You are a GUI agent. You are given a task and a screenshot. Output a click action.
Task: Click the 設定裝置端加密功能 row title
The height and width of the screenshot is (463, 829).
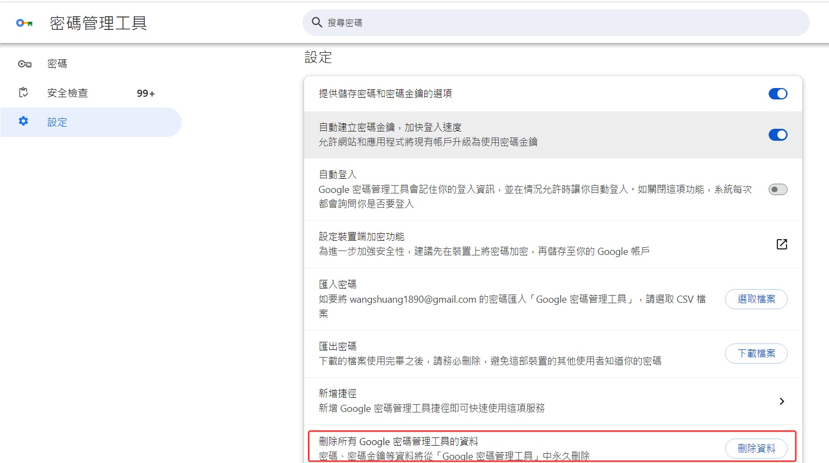(x=362, y=236)
